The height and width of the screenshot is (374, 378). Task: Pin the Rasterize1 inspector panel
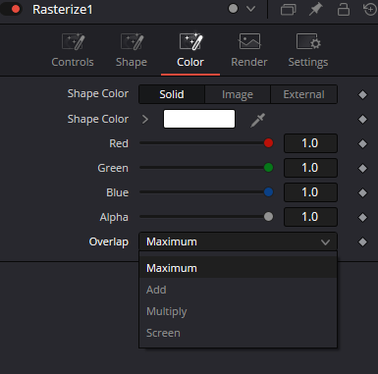(316, 10)
